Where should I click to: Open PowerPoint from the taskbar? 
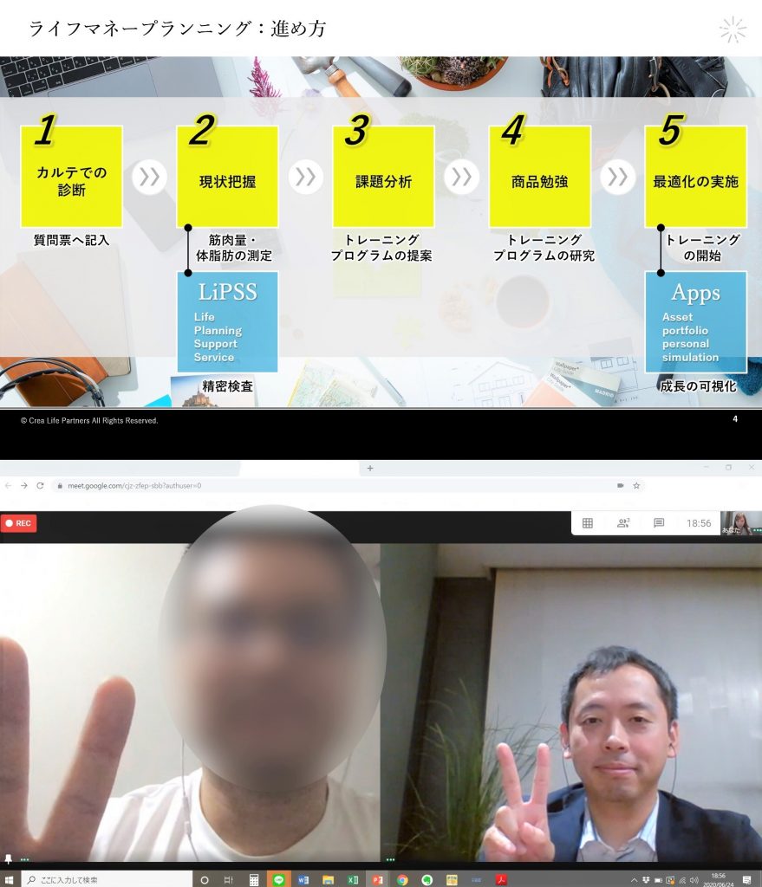point(377,879)
